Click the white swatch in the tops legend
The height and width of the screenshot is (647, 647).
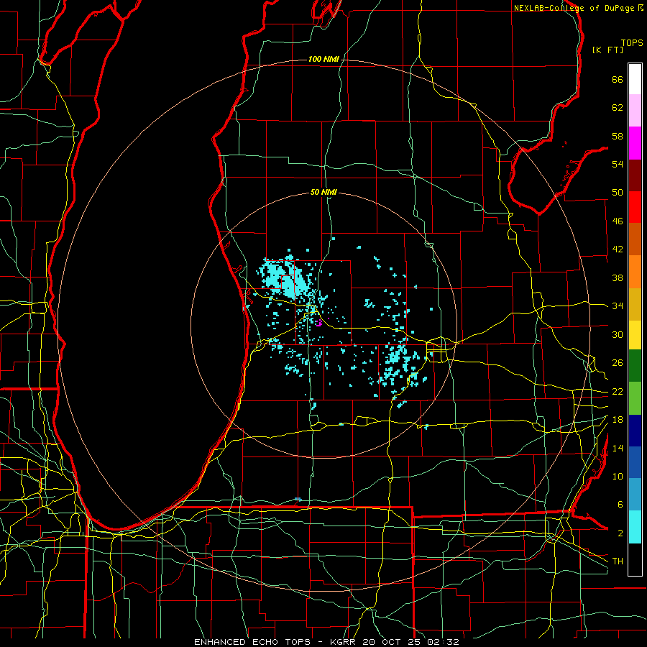pos(635,79)
